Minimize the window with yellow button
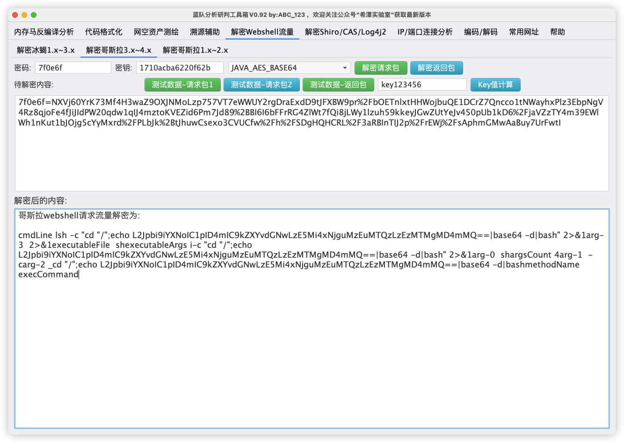 (24, 15)
